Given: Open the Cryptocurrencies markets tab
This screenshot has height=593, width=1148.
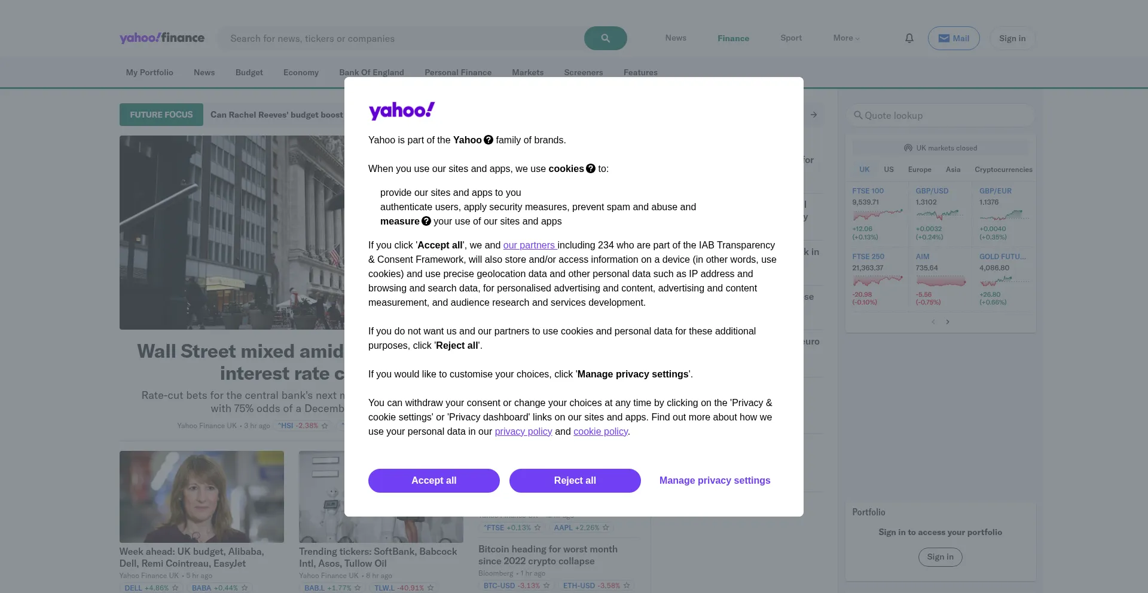Looking at the screenshot, I should click(1003, 170).
